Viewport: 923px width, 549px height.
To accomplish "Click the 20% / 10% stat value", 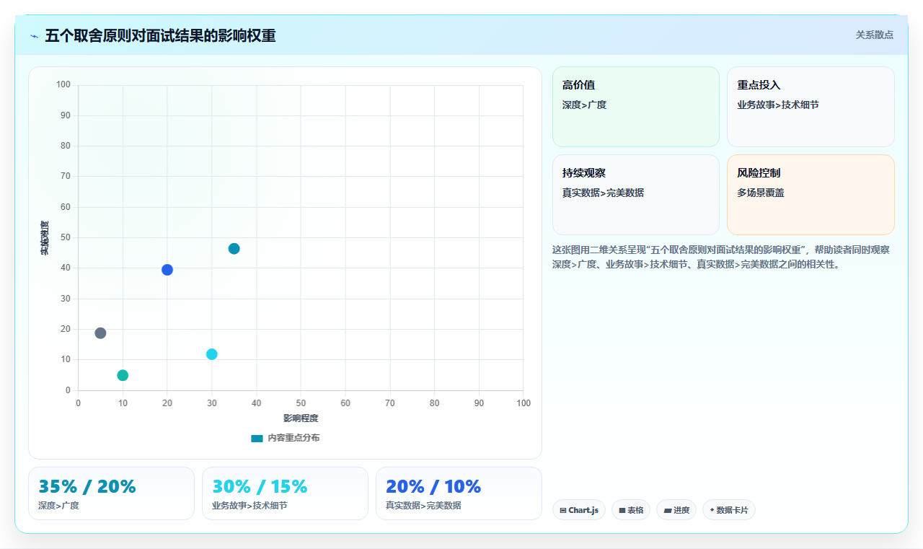I will [433, 487].
